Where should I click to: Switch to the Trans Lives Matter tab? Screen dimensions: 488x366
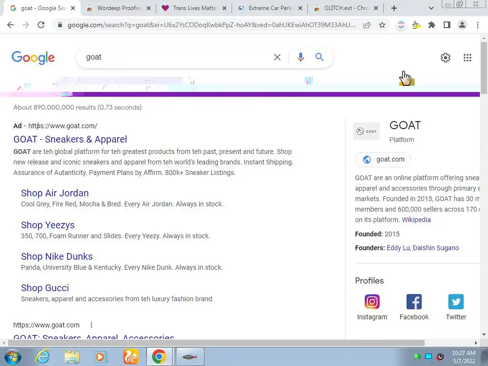pos(194,8)
